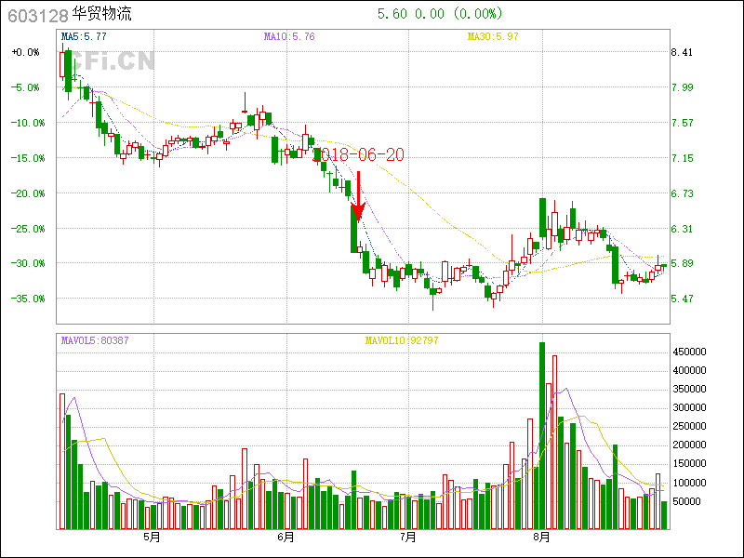Click the MA10:5.76 indicator label
The width and height of the screenshot is (744, 558).
(x=289, y=37)
